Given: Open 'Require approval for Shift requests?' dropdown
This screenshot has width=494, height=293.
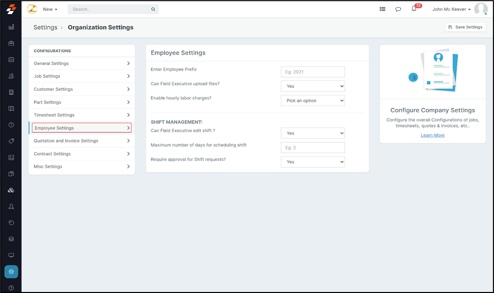Looking at the screenshot, I should pos(312,162).
